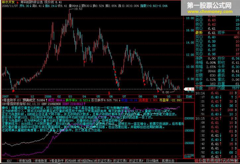Switch to the 盘 side panel tab
240x164 pixels.
[204, 161]
